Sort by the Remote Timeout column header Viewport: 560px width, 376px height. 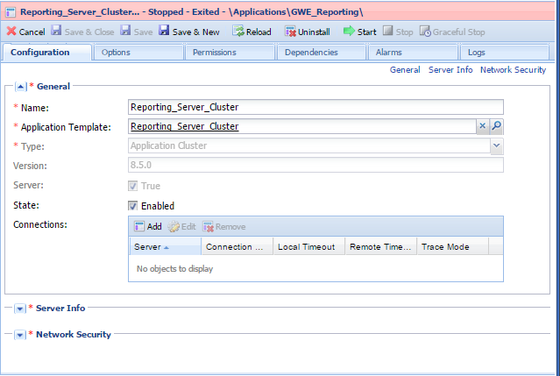380,247
